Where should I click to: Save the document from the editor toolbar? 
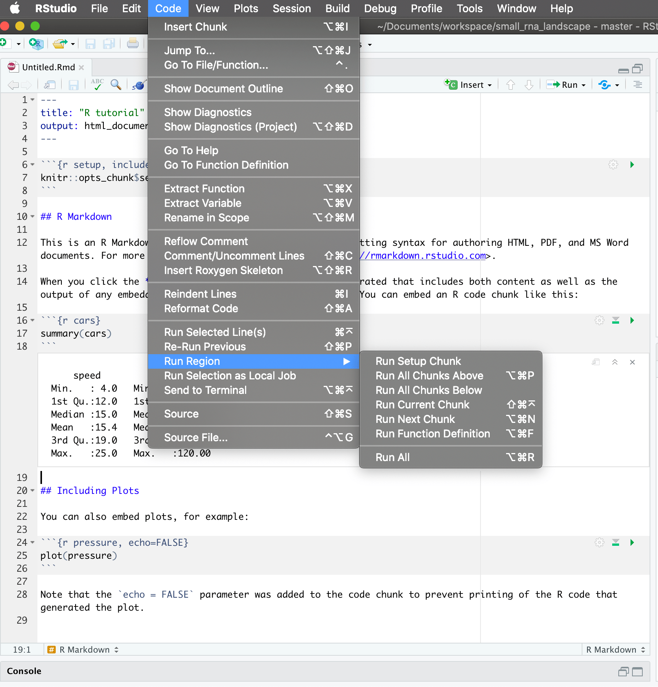point(73,85)
